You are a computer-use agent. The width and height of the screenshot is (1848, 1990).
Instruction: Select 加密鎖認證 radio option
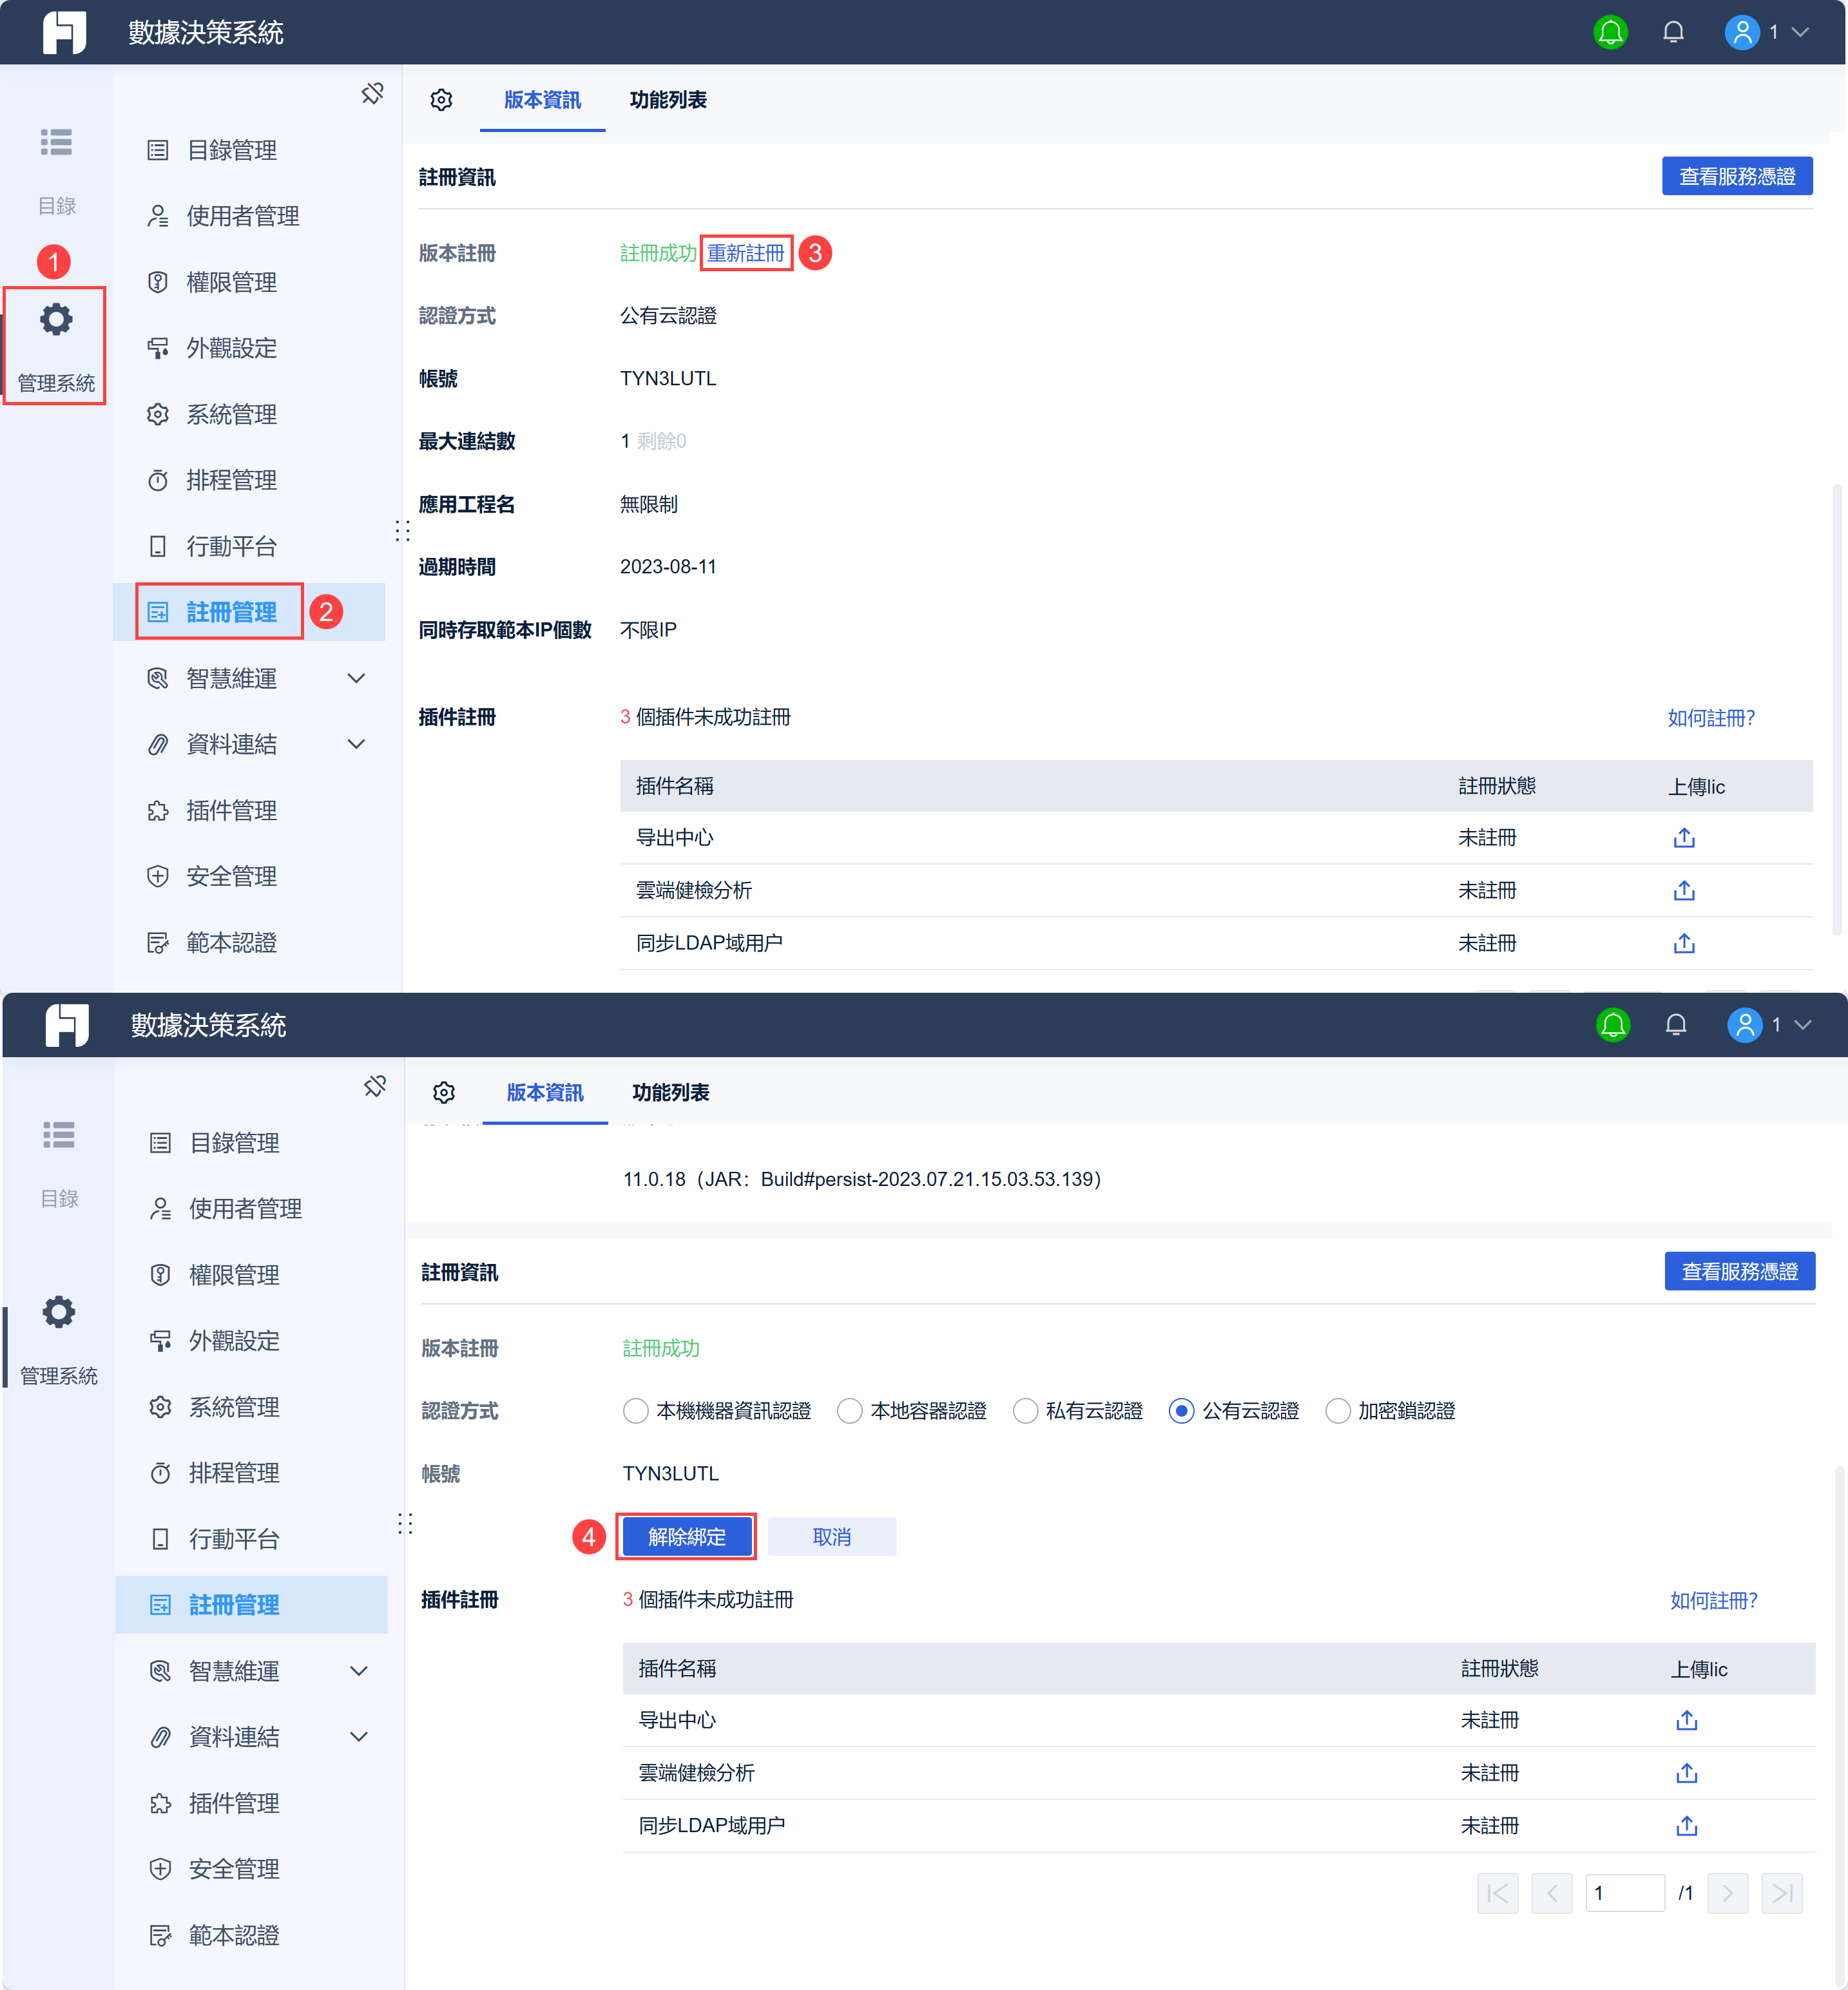point(1337,1411)
